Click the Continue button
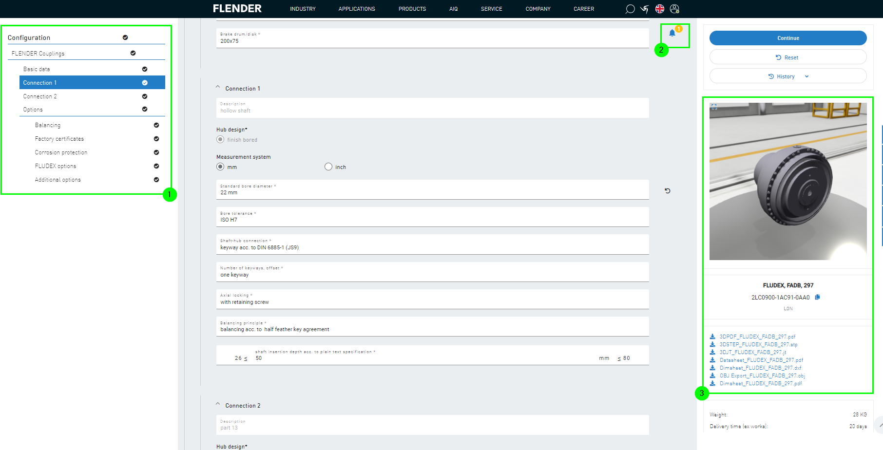This screenshot has width=883, height=450. click(788, 38)
